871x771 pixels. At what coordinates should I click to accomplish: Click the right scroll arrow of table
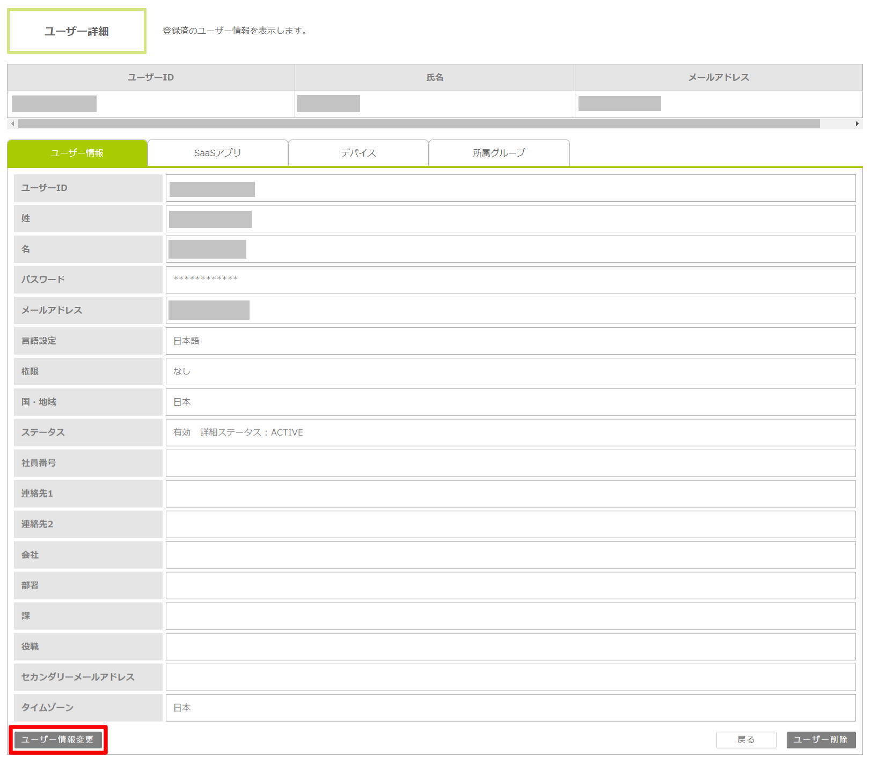857,124
